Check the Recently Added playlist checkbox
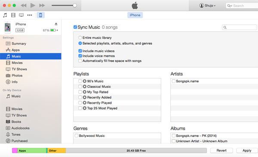The image size is (258, 157). coord(80,97)
